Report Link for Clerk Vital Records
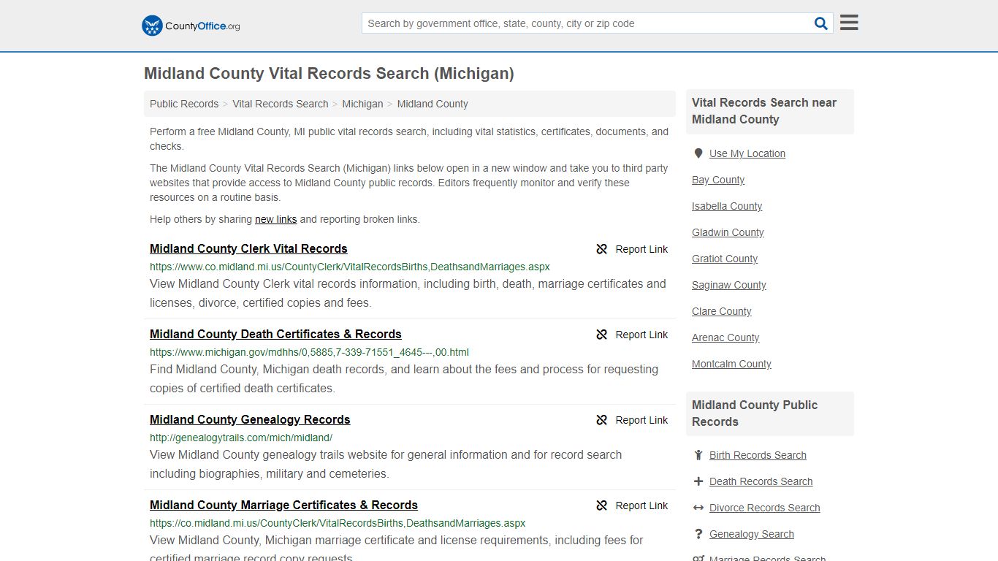998x561 pixels. (x=641, y=249)
